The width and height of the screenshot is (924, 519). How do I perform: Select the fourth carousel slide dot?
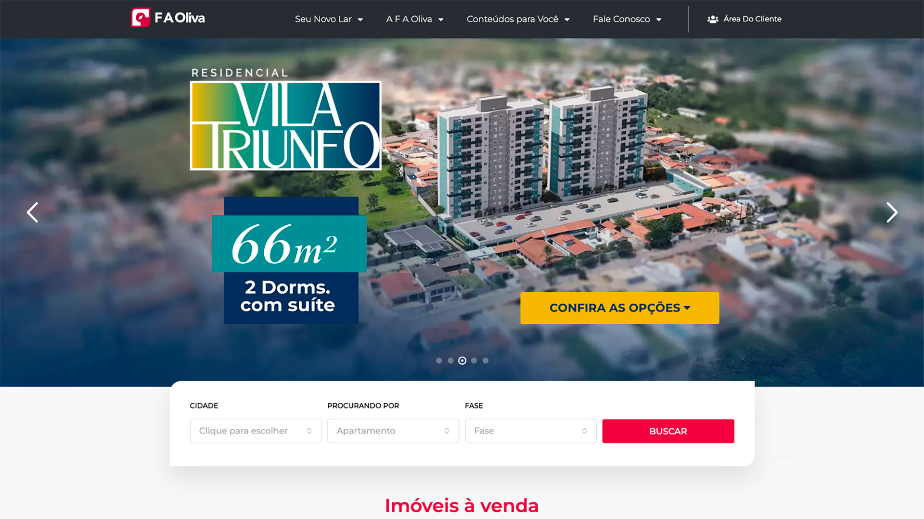[x=474, y=360]
